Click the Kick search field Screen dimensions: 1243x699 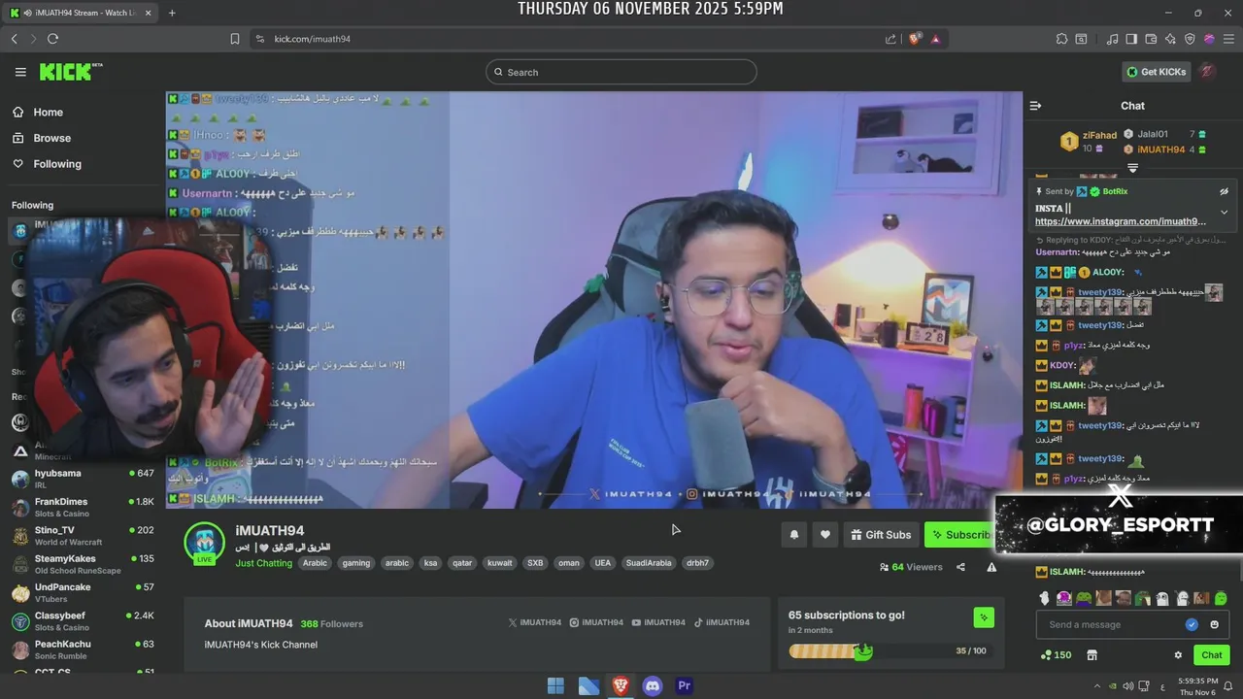click(x=621, y=72)
